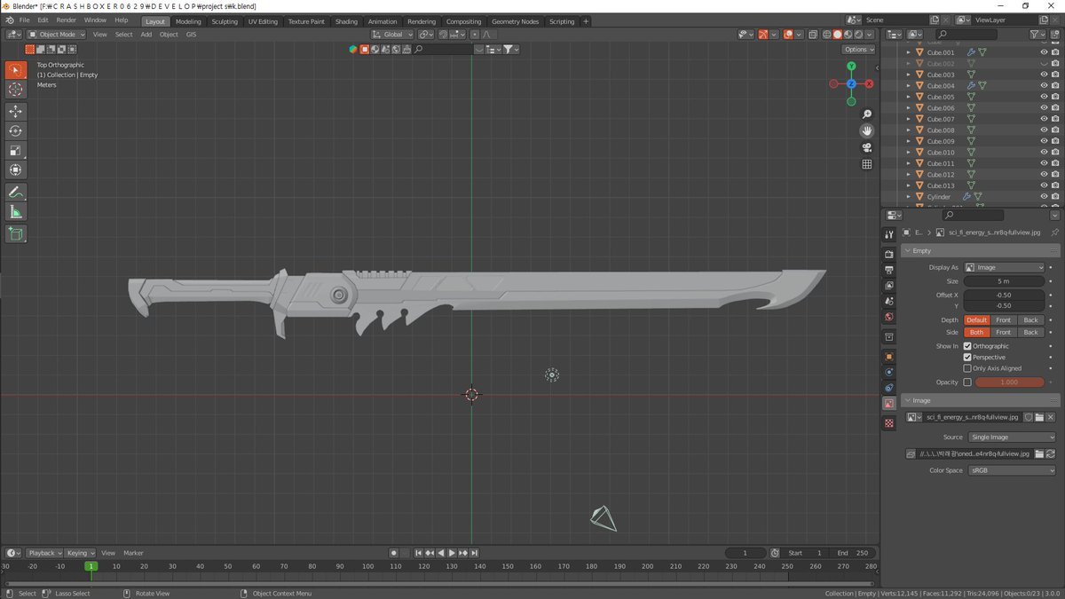
Task: Click the Opacity slider showing 1.000
Action: [x=1009, y=382]
